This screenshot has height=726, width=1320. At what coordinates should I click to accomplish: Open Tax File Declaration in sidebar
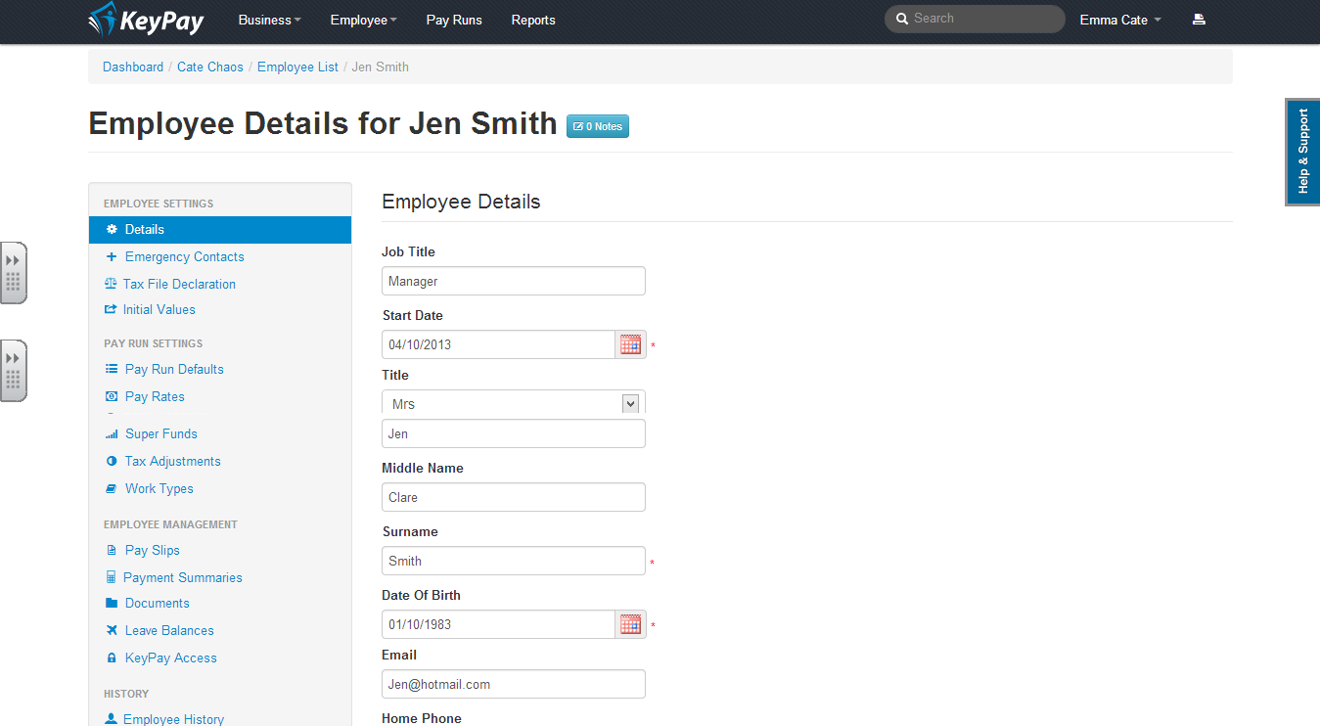click(179, 284)
